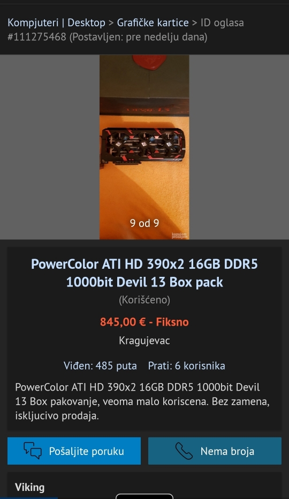The height and width of the screenshot is (499, 289).
Task: Send a message via Pošaljite poruku
Action: tap(74, 451)
